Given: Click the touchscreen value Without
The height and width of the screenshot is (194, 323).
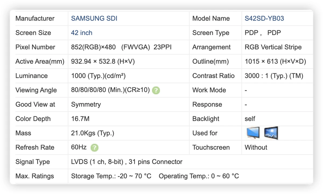Looking at the screenshot, I should tap(256, 147).
